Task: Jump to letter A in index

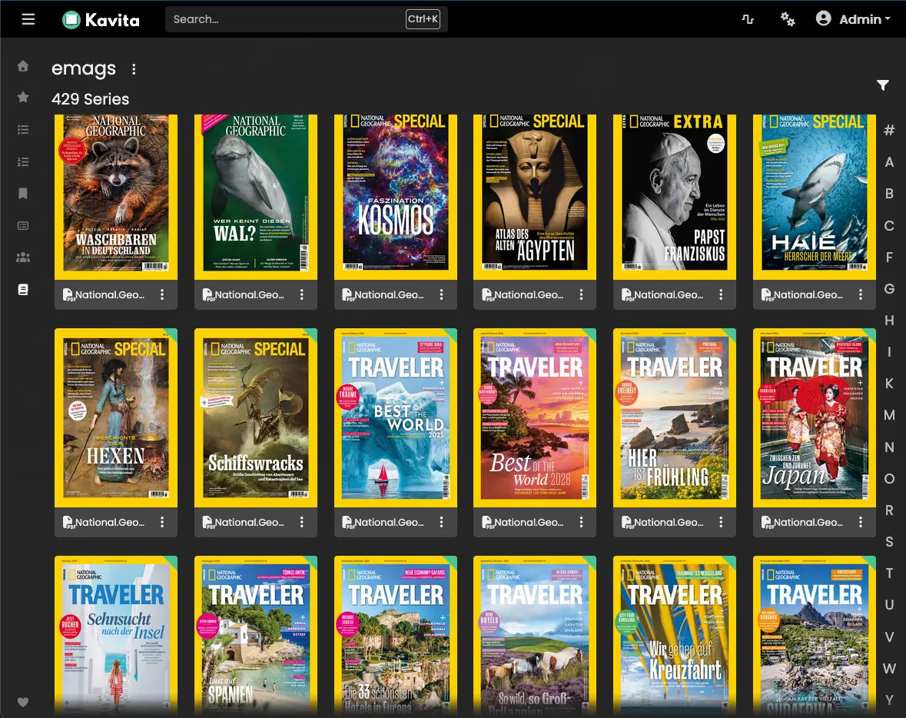Action: pos(889,162)
